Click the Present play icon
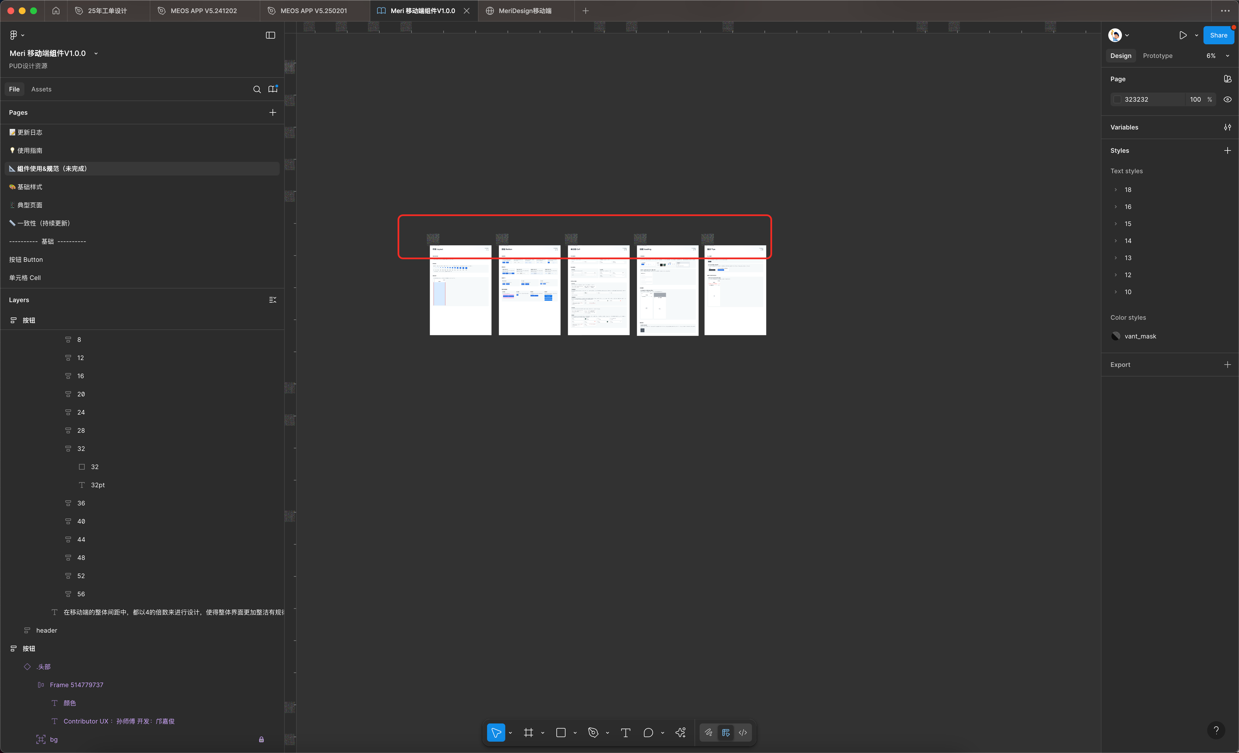This screenshot has width=1239, height=753. (1183, 35)
